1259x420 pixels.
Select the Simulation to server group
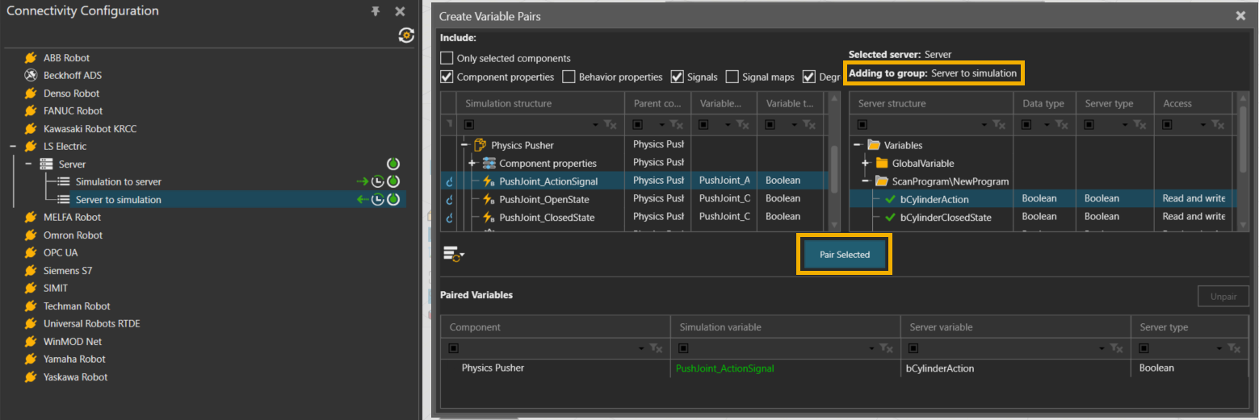click(118, 181)
